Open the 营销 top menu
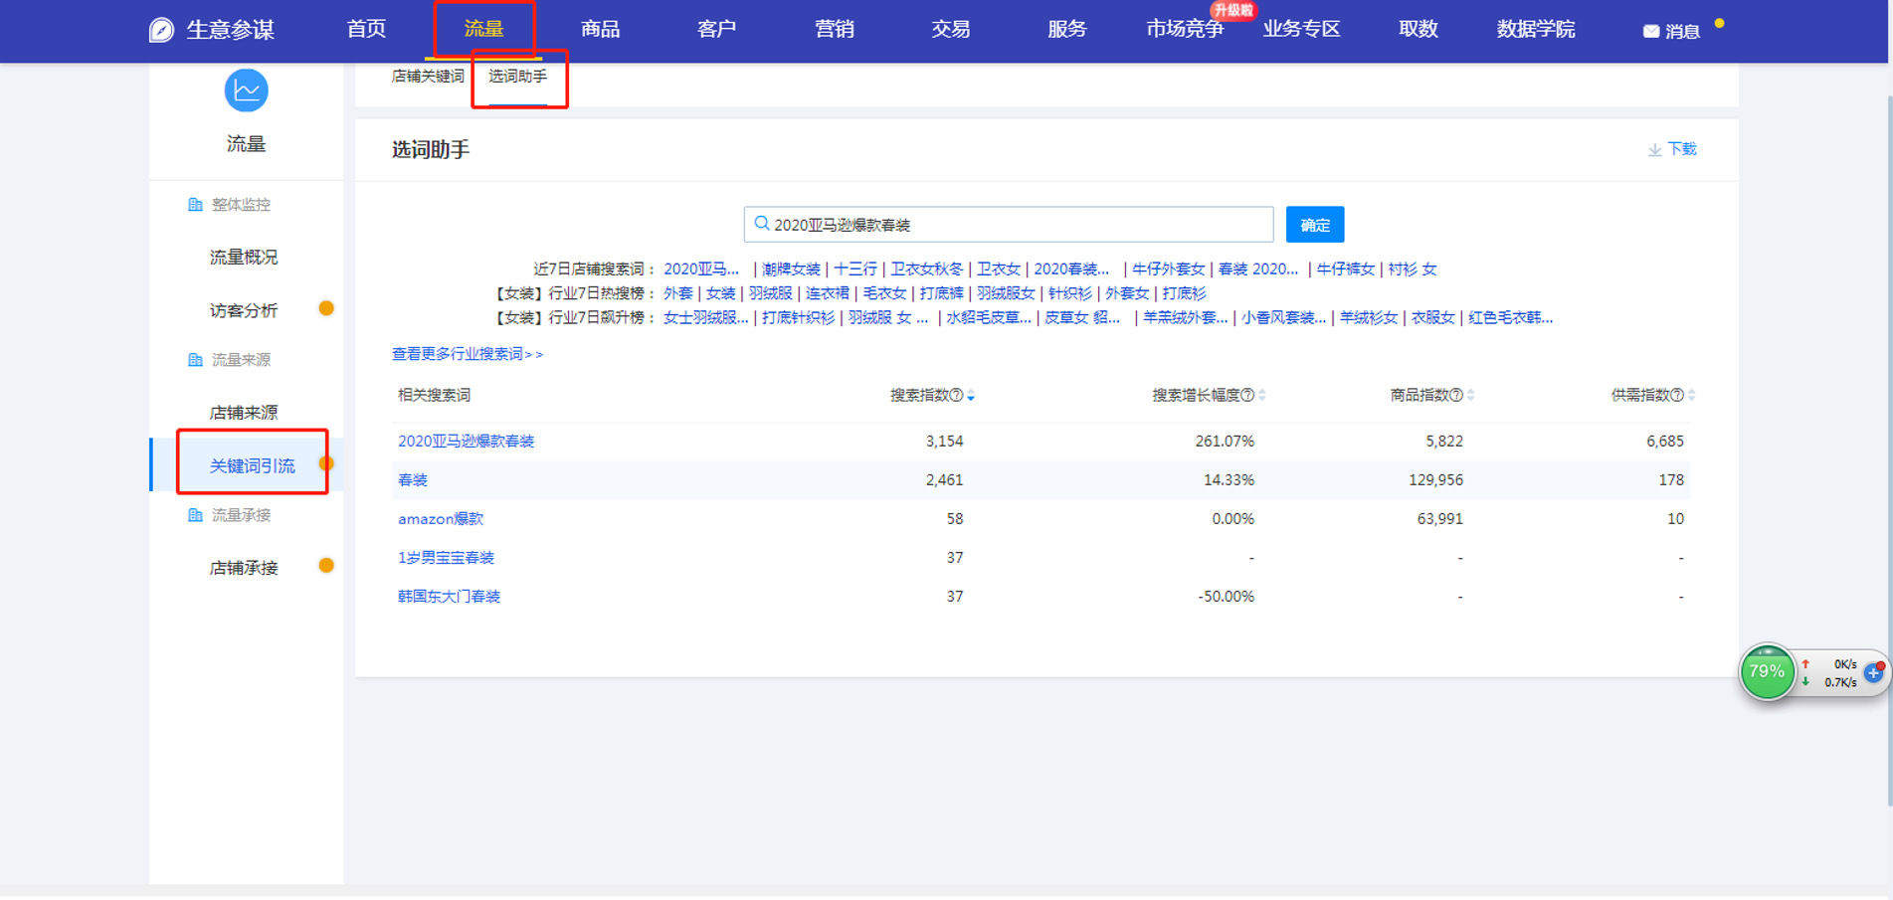 (835, 29)
